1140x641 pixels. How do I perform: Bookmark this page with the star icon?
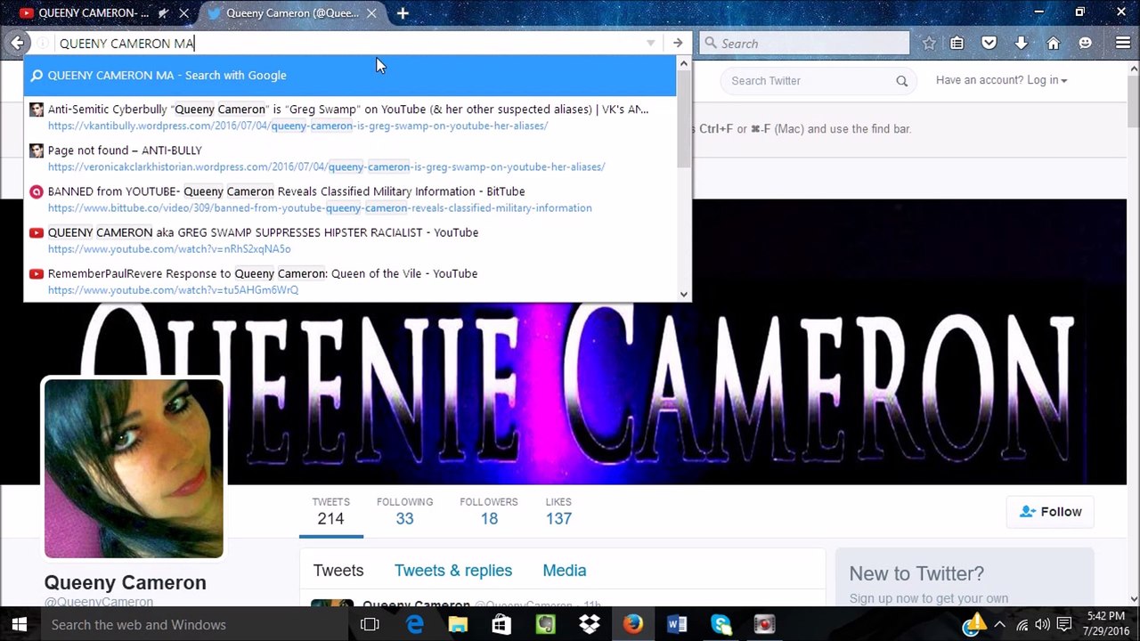pyautogui.click(x=929, y=43)
